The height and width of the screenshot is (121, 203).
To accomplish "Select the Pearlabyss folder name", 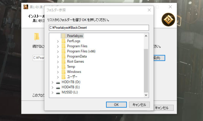I will click(x=75, y=36).
